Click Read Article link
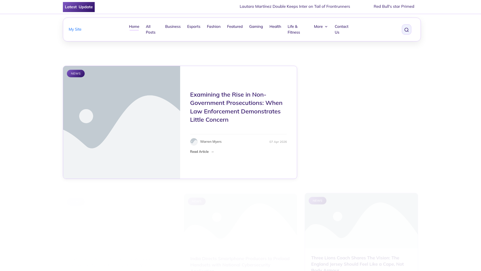481x271 pixels. (202, 152)
